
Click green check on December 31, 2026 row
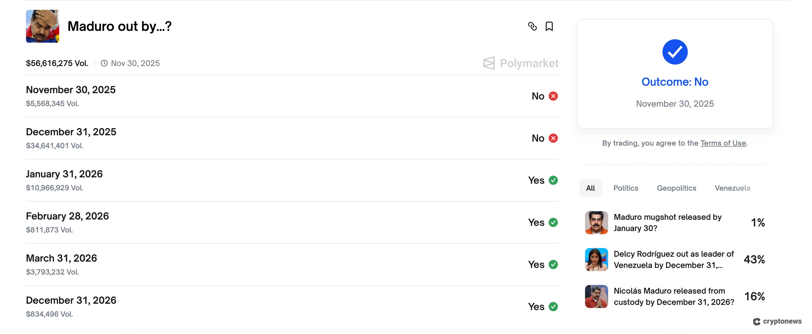[553, 307]
